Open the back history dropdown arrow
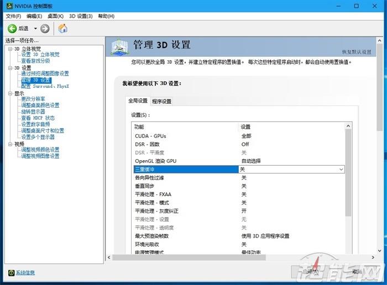This screenshot has width=387, height=285. point(35,29)
